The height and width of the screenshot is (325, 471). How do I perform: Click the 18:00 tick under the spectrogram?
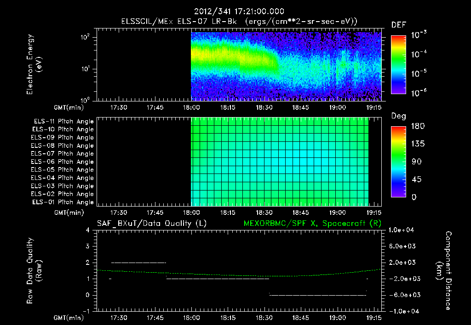(x=191, y=107)
